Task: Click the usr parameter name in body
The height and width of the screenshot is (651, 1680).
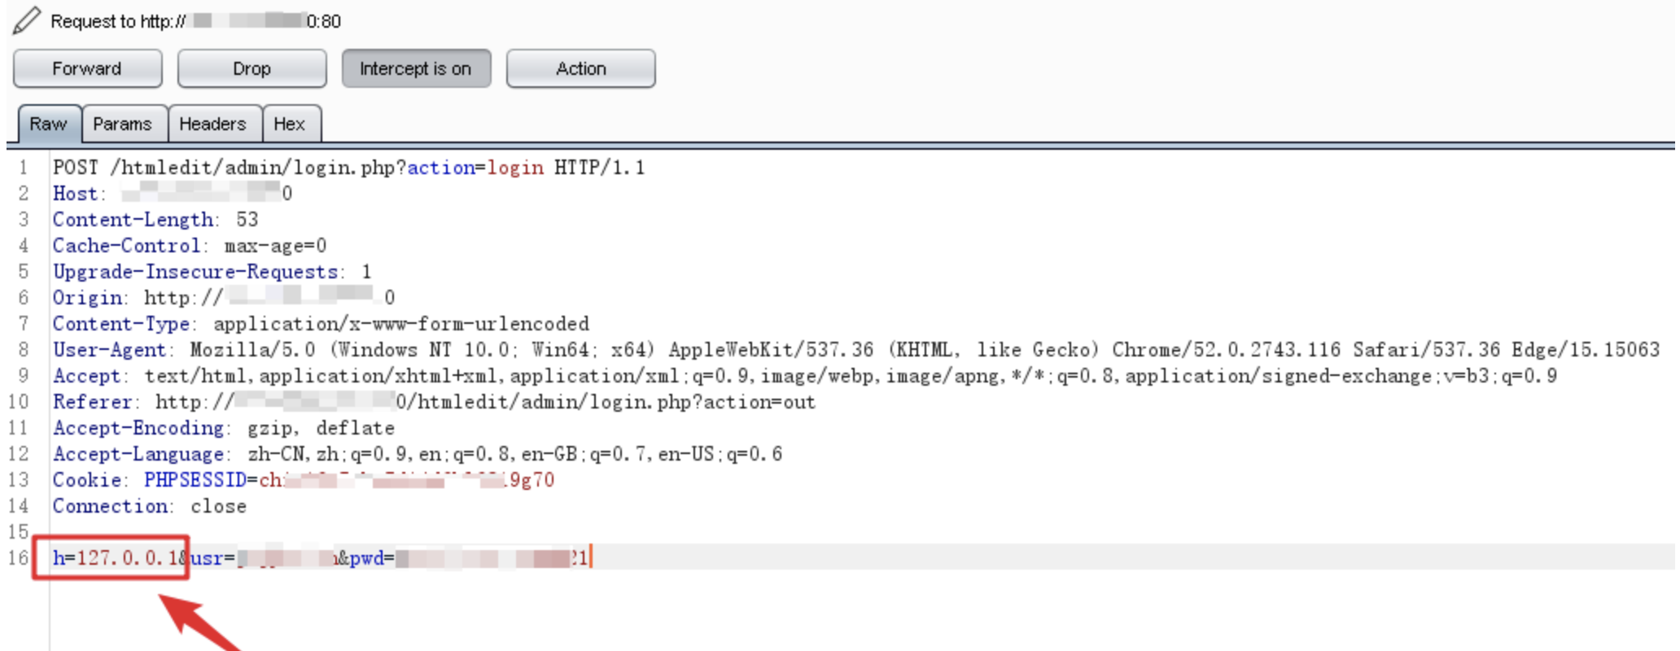Action: tap(207, 558)
